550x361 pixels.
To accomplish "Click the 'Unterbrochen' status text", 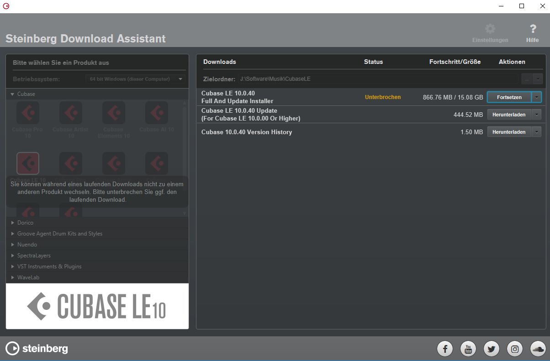I will coord(383,97).
